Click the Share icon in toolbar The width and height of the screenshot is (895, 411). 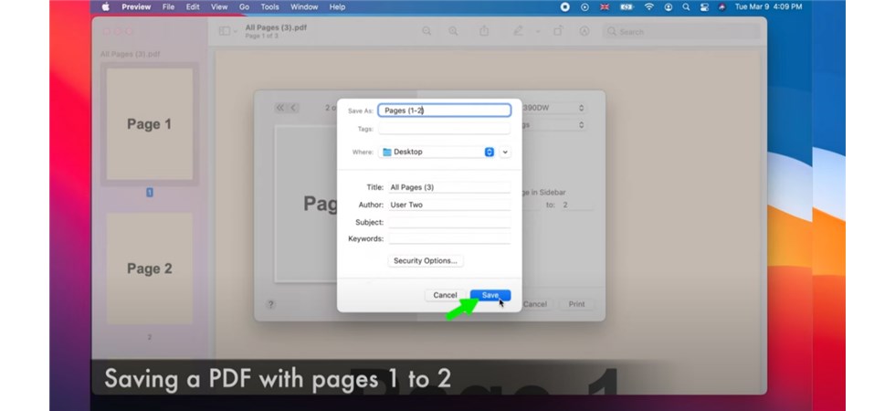click(484, 31)
